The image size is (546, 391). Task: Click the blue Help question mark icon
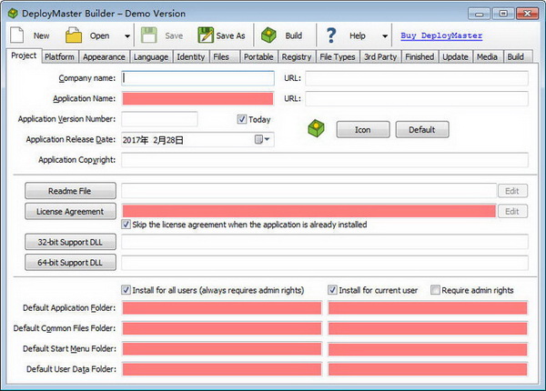pyautogui.click(x=331, y=35)
